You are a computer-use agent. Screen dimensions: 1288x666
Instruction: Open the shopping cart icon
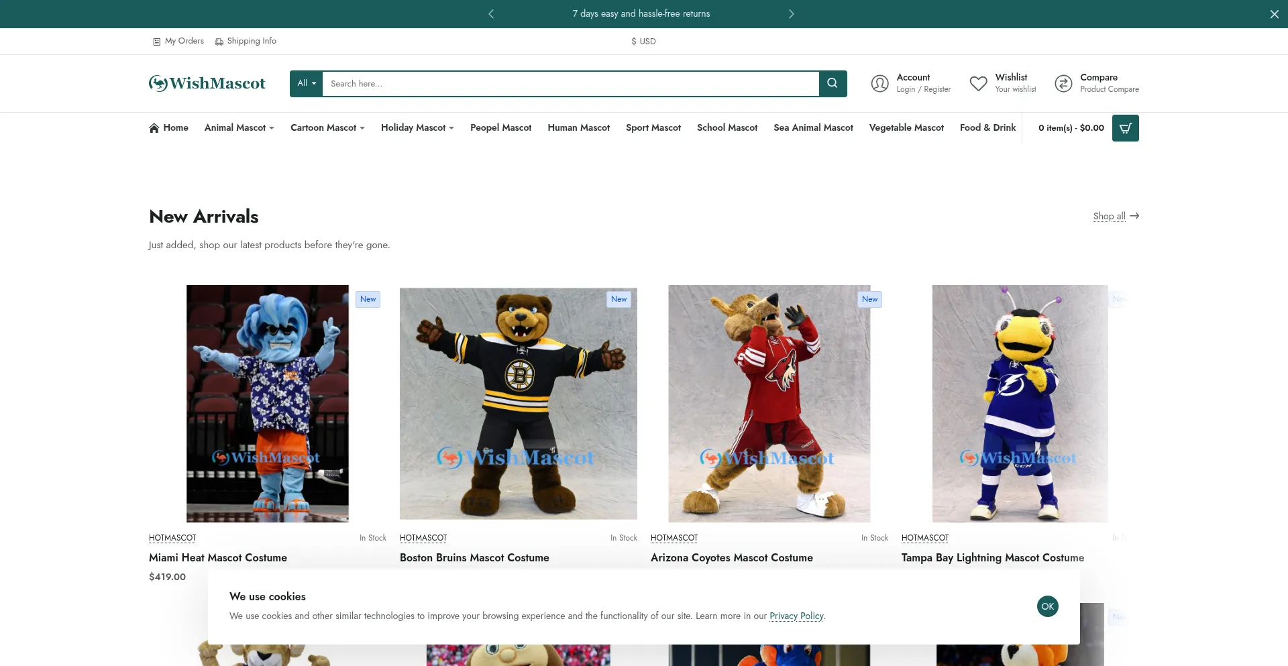tap(1125, 128)
